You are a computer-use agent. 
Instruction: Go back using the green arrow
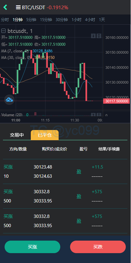5,7
